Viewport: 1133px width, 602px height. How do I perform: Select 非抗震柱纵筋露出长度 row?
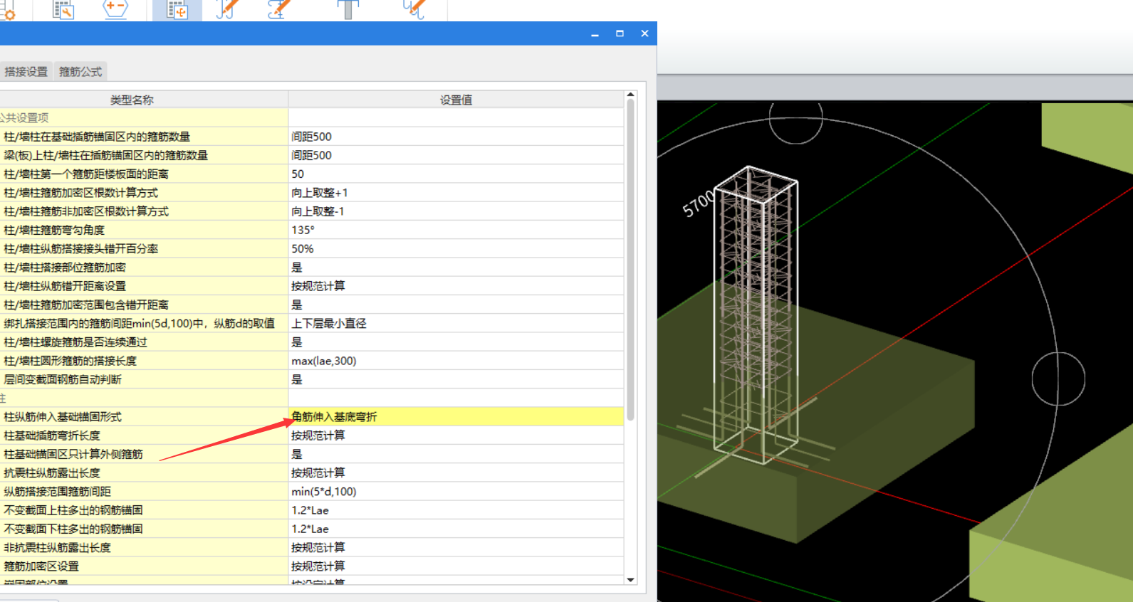tap(144, 547)
